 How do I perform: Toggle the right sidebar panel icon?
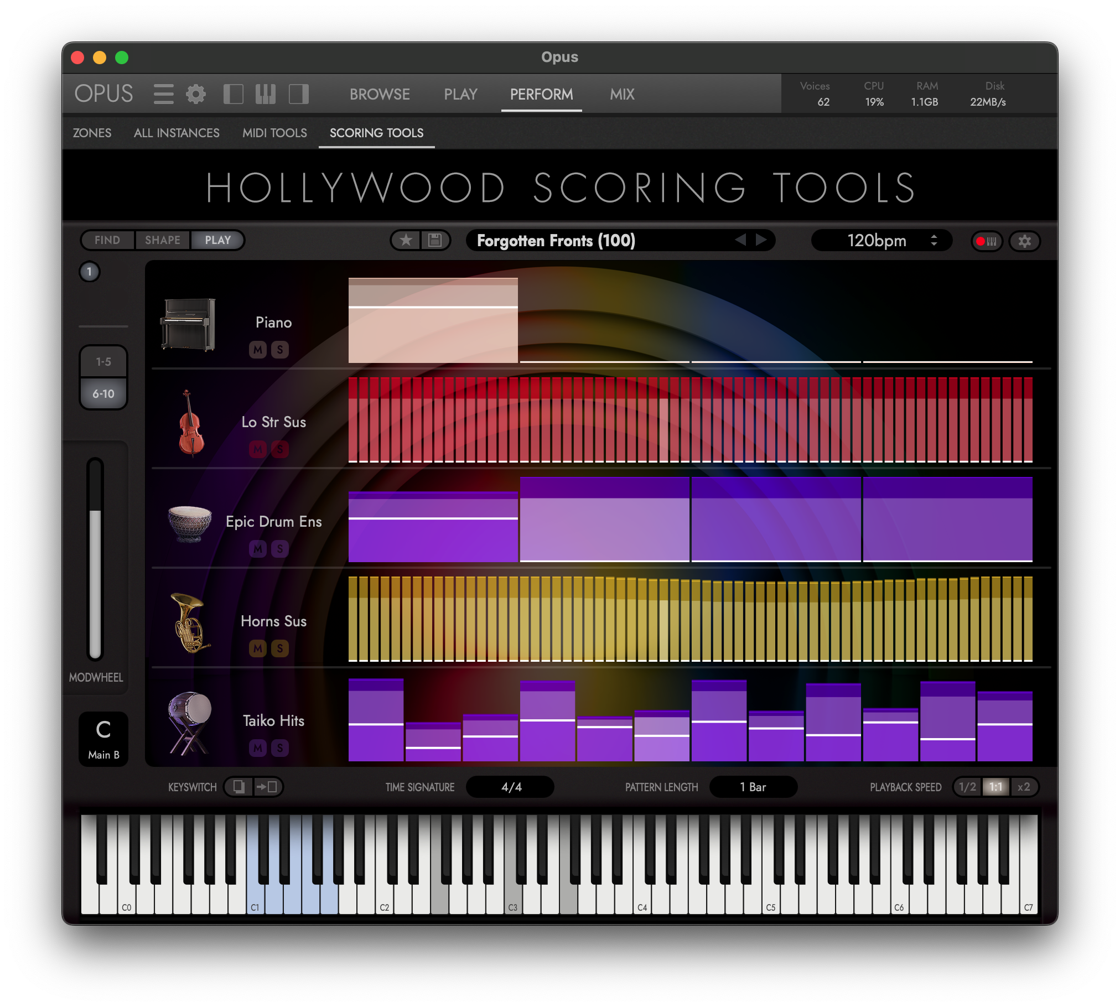click(x=299, y=94)
